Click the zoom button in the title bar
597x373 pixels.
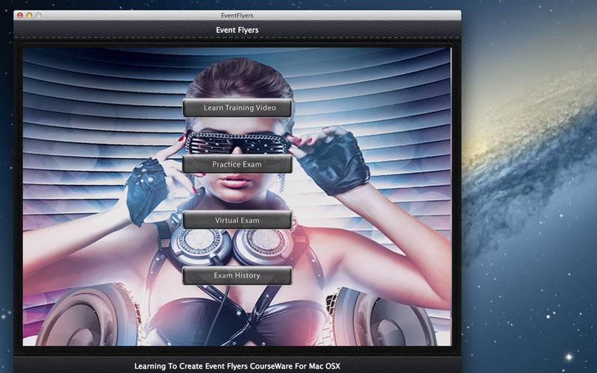point(39,16)
